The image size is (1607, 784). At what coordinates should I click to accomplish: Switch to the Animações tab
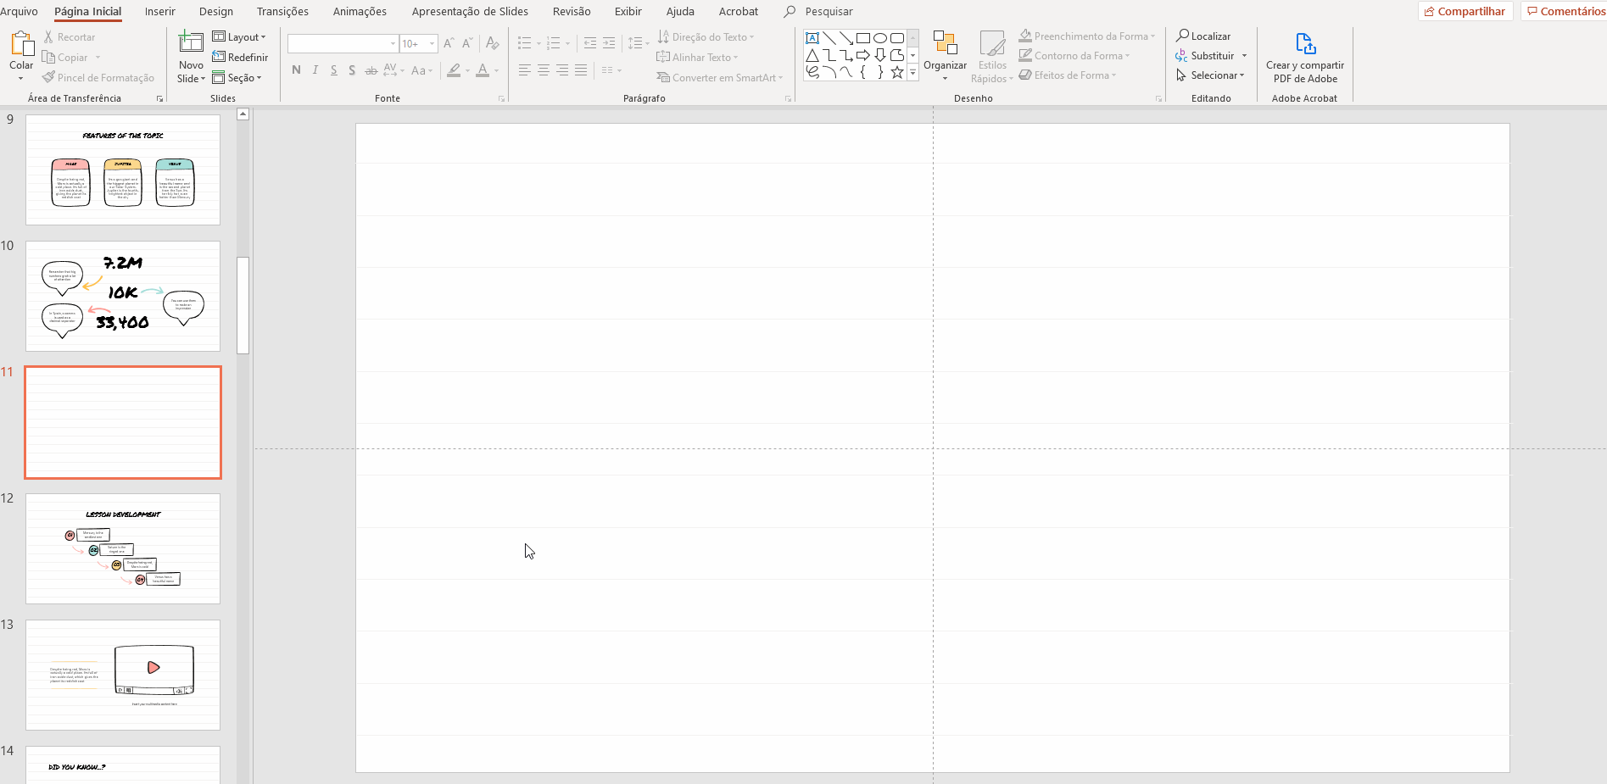(360, 11)
